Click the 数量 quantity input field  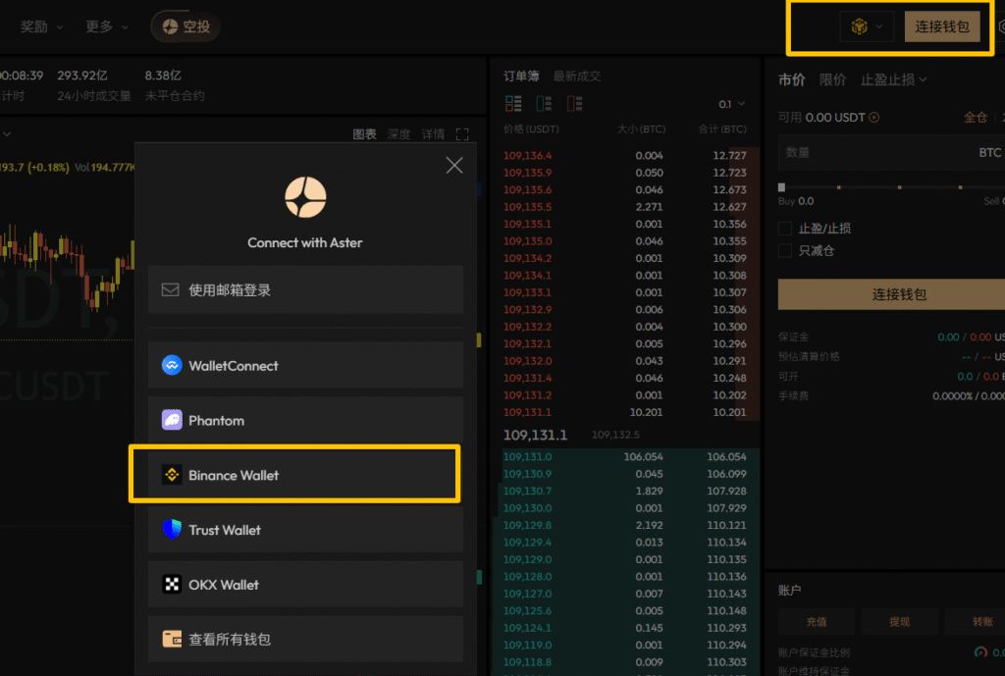point(873,153)
